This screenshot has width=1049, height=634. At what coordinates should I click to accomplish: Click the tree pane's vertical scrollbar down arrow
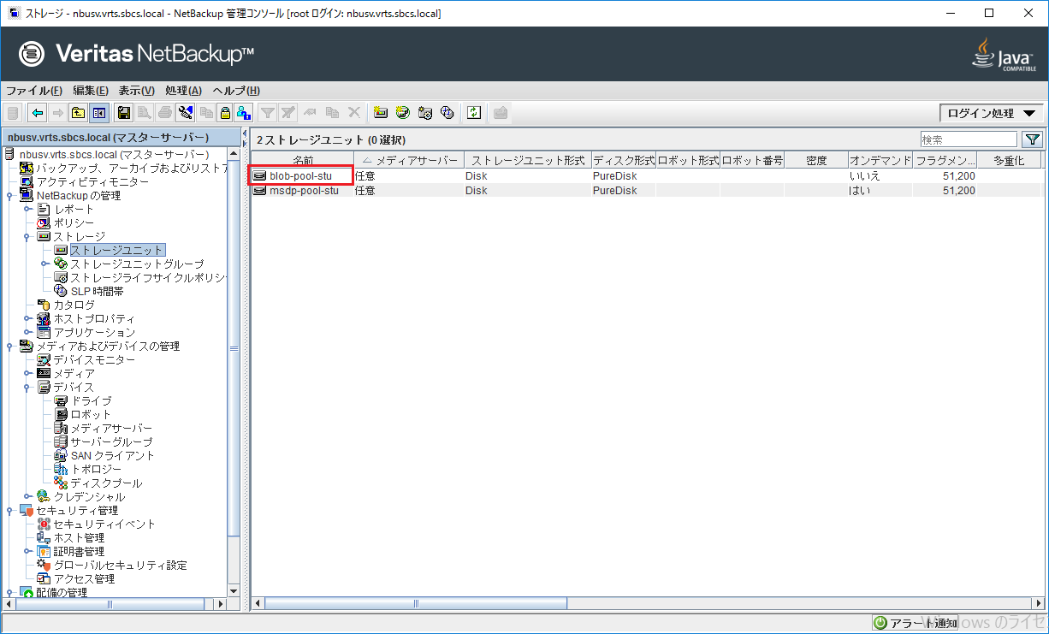pos(234,590)
